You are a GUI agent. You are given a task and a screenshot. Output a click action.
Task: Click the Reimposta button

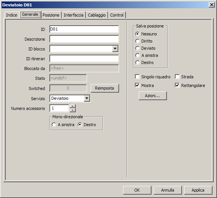(105, 88)
